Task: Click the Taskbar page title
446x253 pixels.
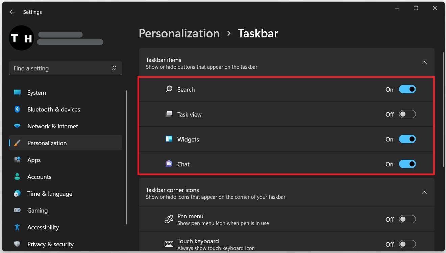Action: tap(258, 33)
